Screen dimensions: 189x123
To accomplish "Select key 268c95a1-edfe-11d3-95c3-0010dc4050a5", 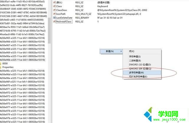I will coord(22,1).
